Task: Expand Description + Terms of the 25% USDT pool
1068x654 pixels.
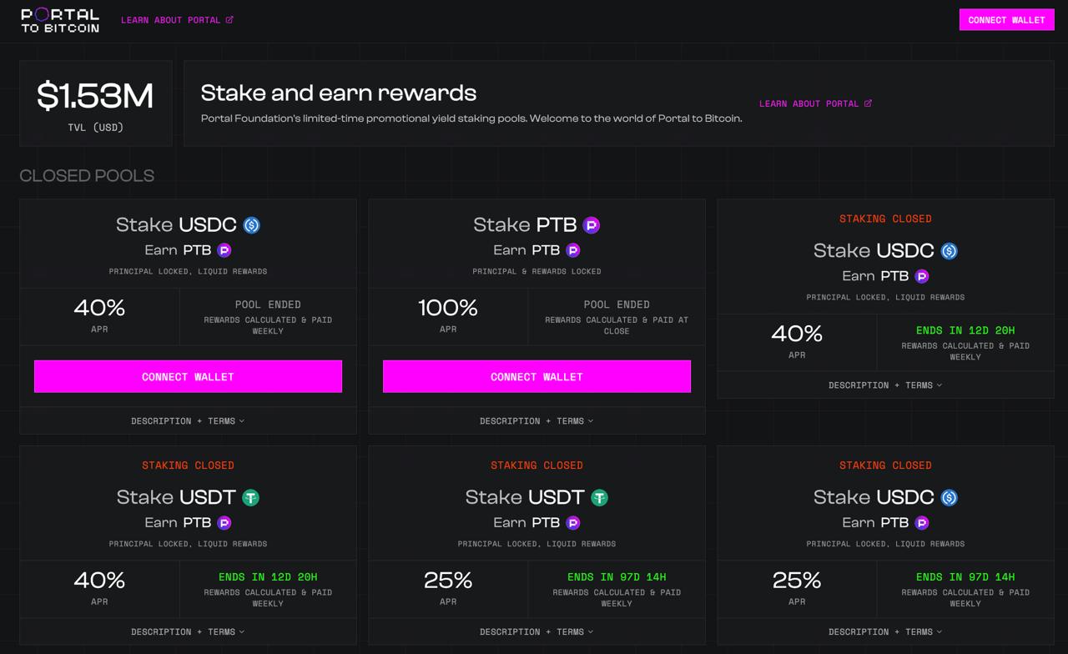Action: 537,632
